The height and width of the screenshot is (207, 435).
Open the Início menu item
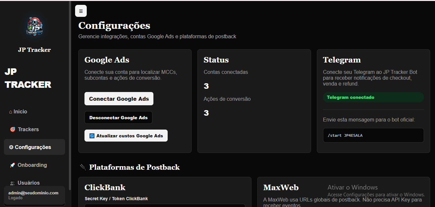pos(34,111)
